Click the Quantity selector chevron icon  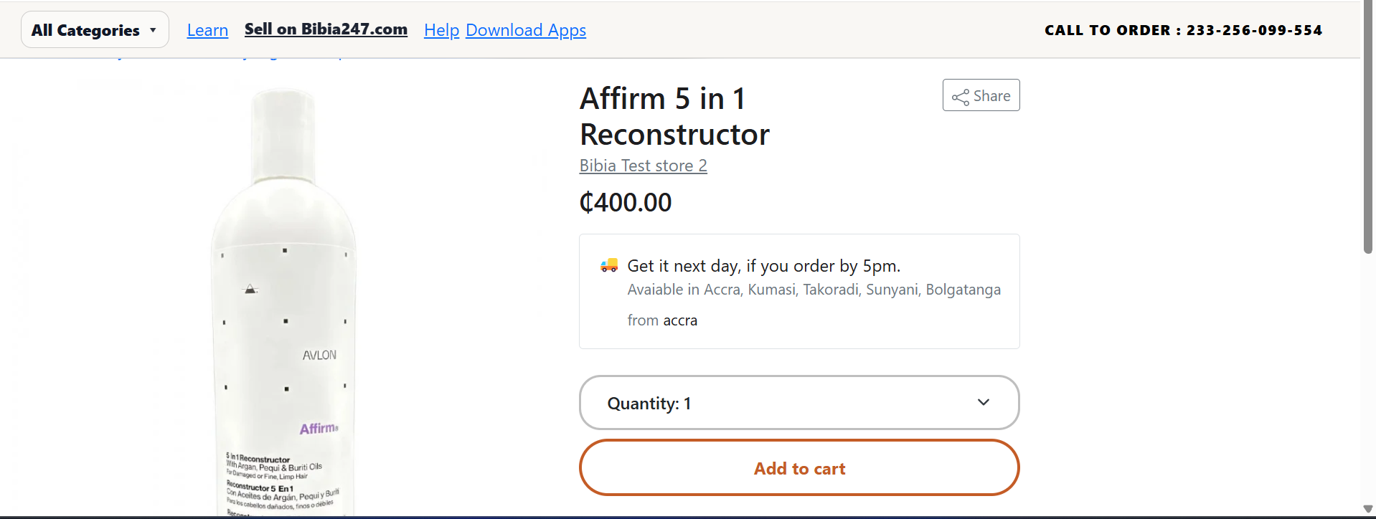[984, 402]
